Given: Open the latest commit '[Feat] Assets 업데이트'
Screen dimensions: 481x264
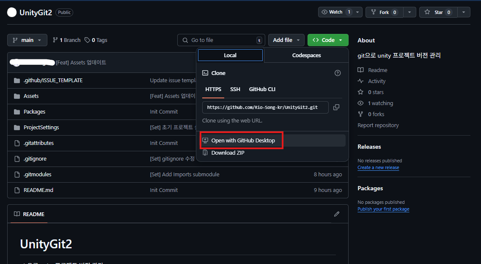Looking at the screenshot, I should tap(81, 62).
